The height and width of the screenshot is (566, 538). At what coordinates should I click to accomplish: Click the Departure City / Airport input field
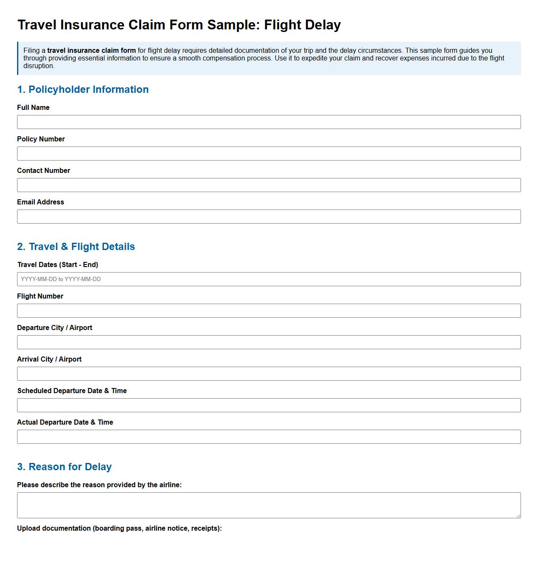(268, 342)
